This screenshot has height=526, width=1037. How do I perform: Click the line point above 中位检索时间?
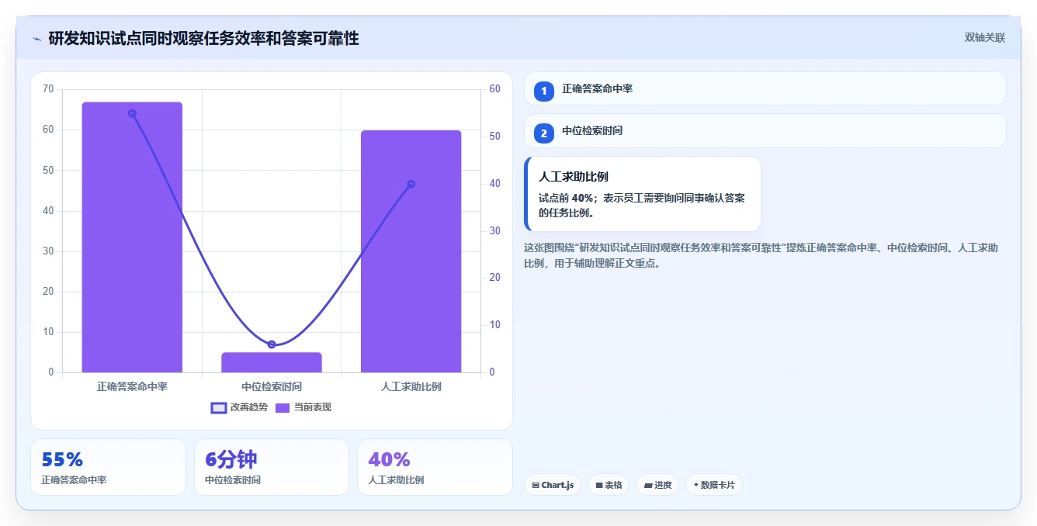272,344
